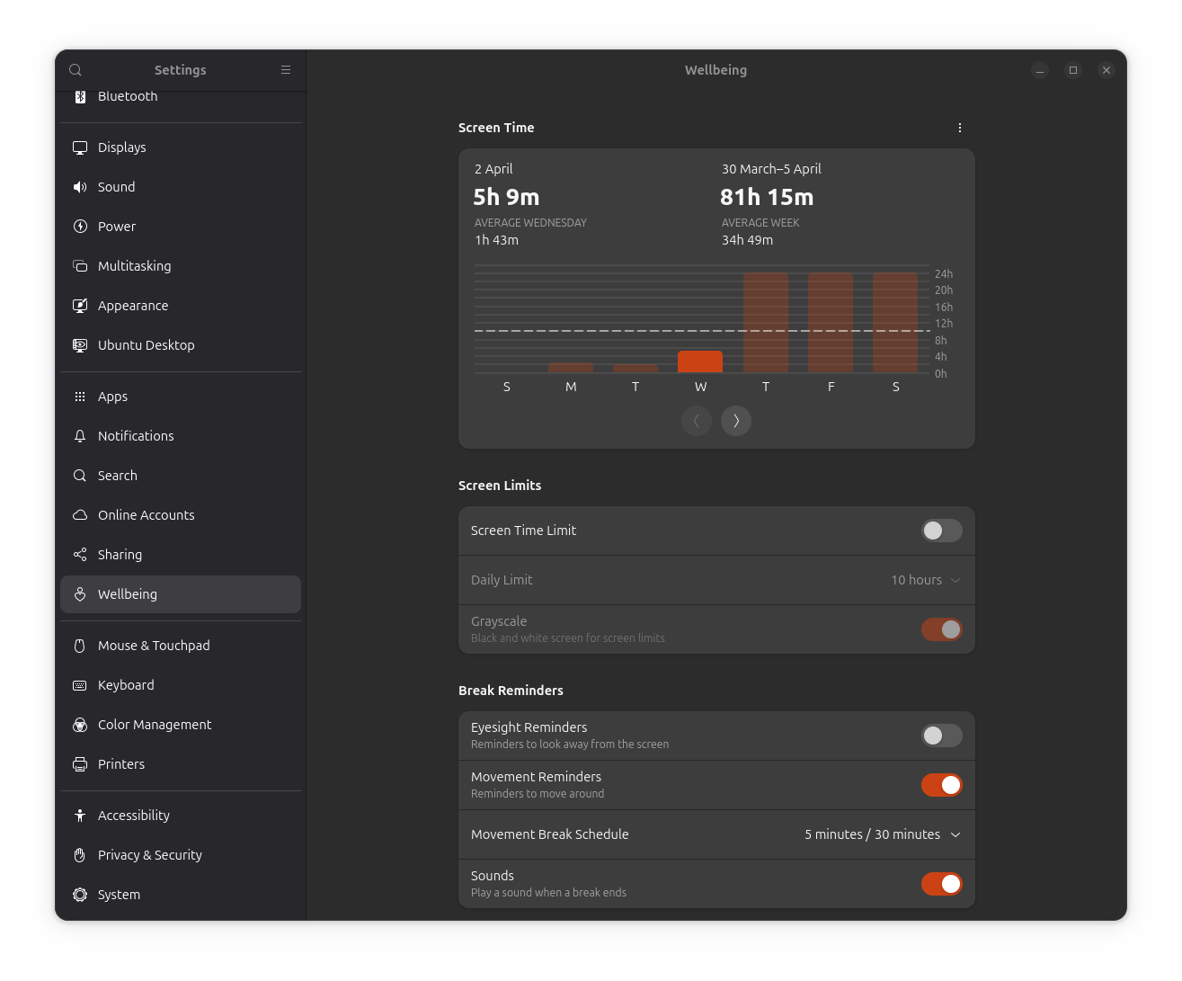
Task: Click the Power settings icon
Action: click(x=79, y=226)
